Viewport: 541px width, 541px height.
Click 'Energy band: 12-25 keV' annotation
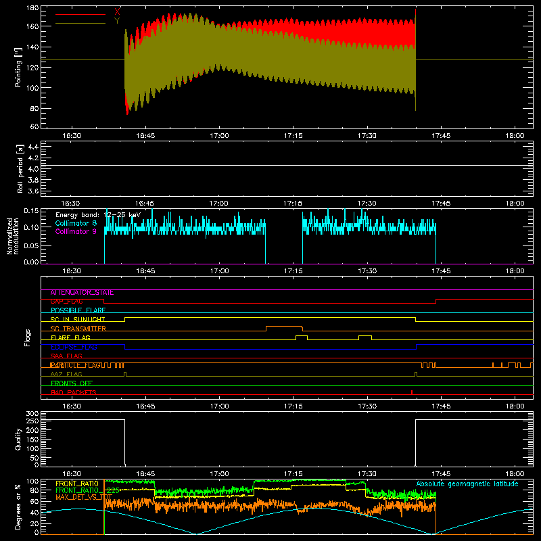98,215
